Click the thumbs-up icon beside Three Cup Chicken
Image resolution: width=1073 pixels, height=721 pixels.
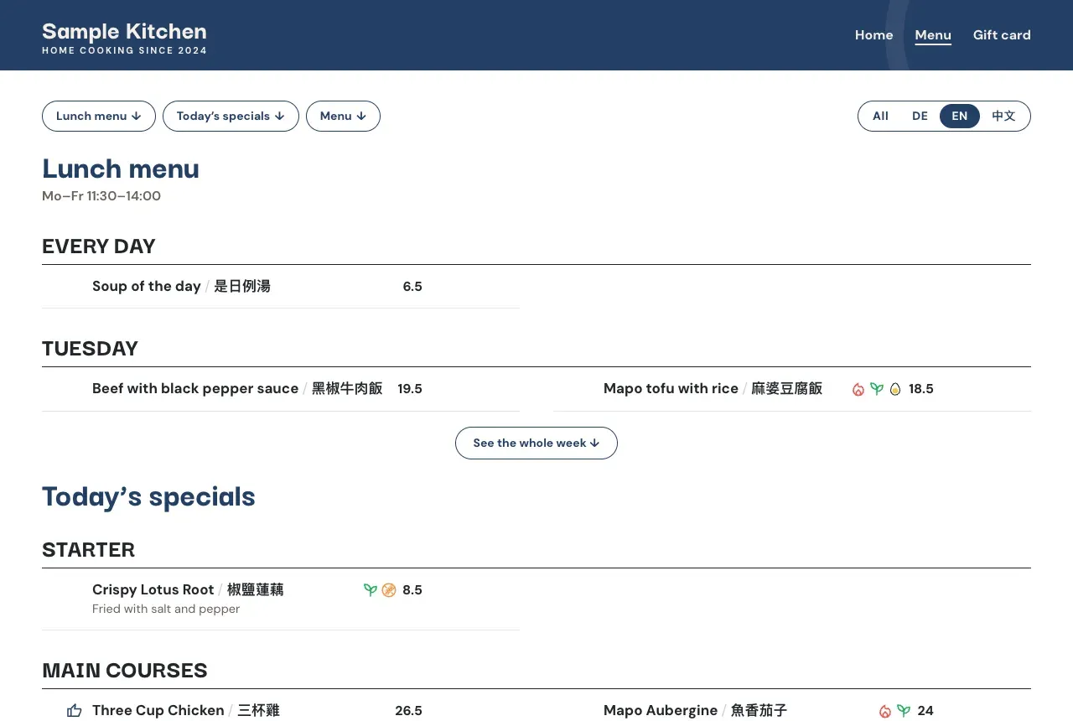pyautogui.click(x=75, y=711)
